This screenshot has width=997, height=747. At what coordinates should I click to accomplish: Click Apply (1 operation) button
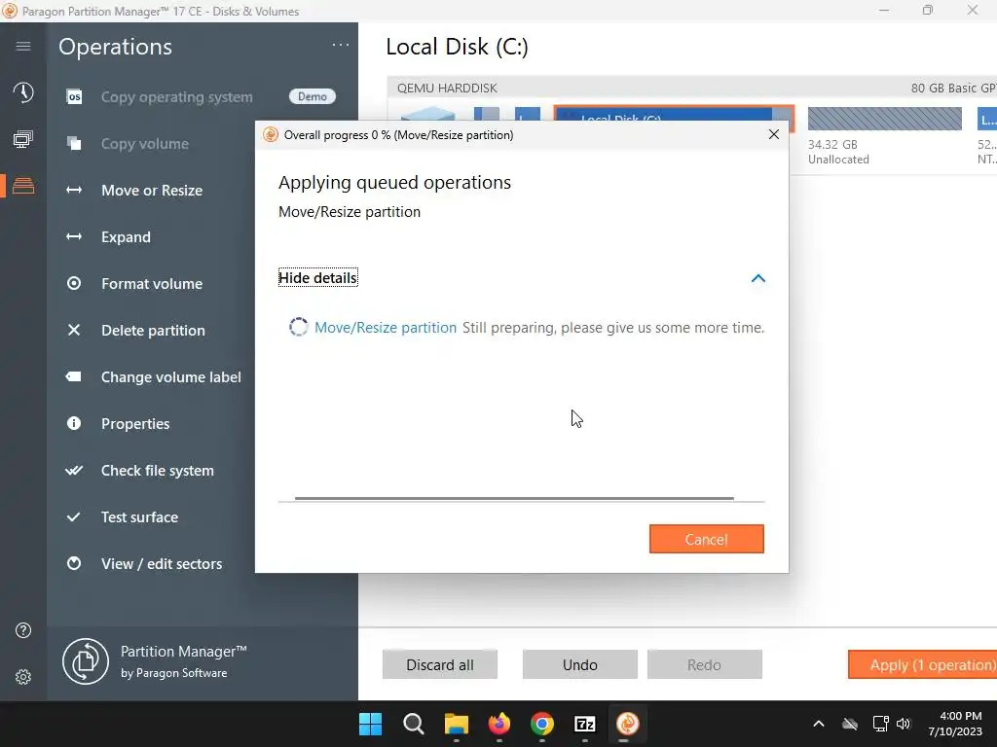click(x=923, y=664)
